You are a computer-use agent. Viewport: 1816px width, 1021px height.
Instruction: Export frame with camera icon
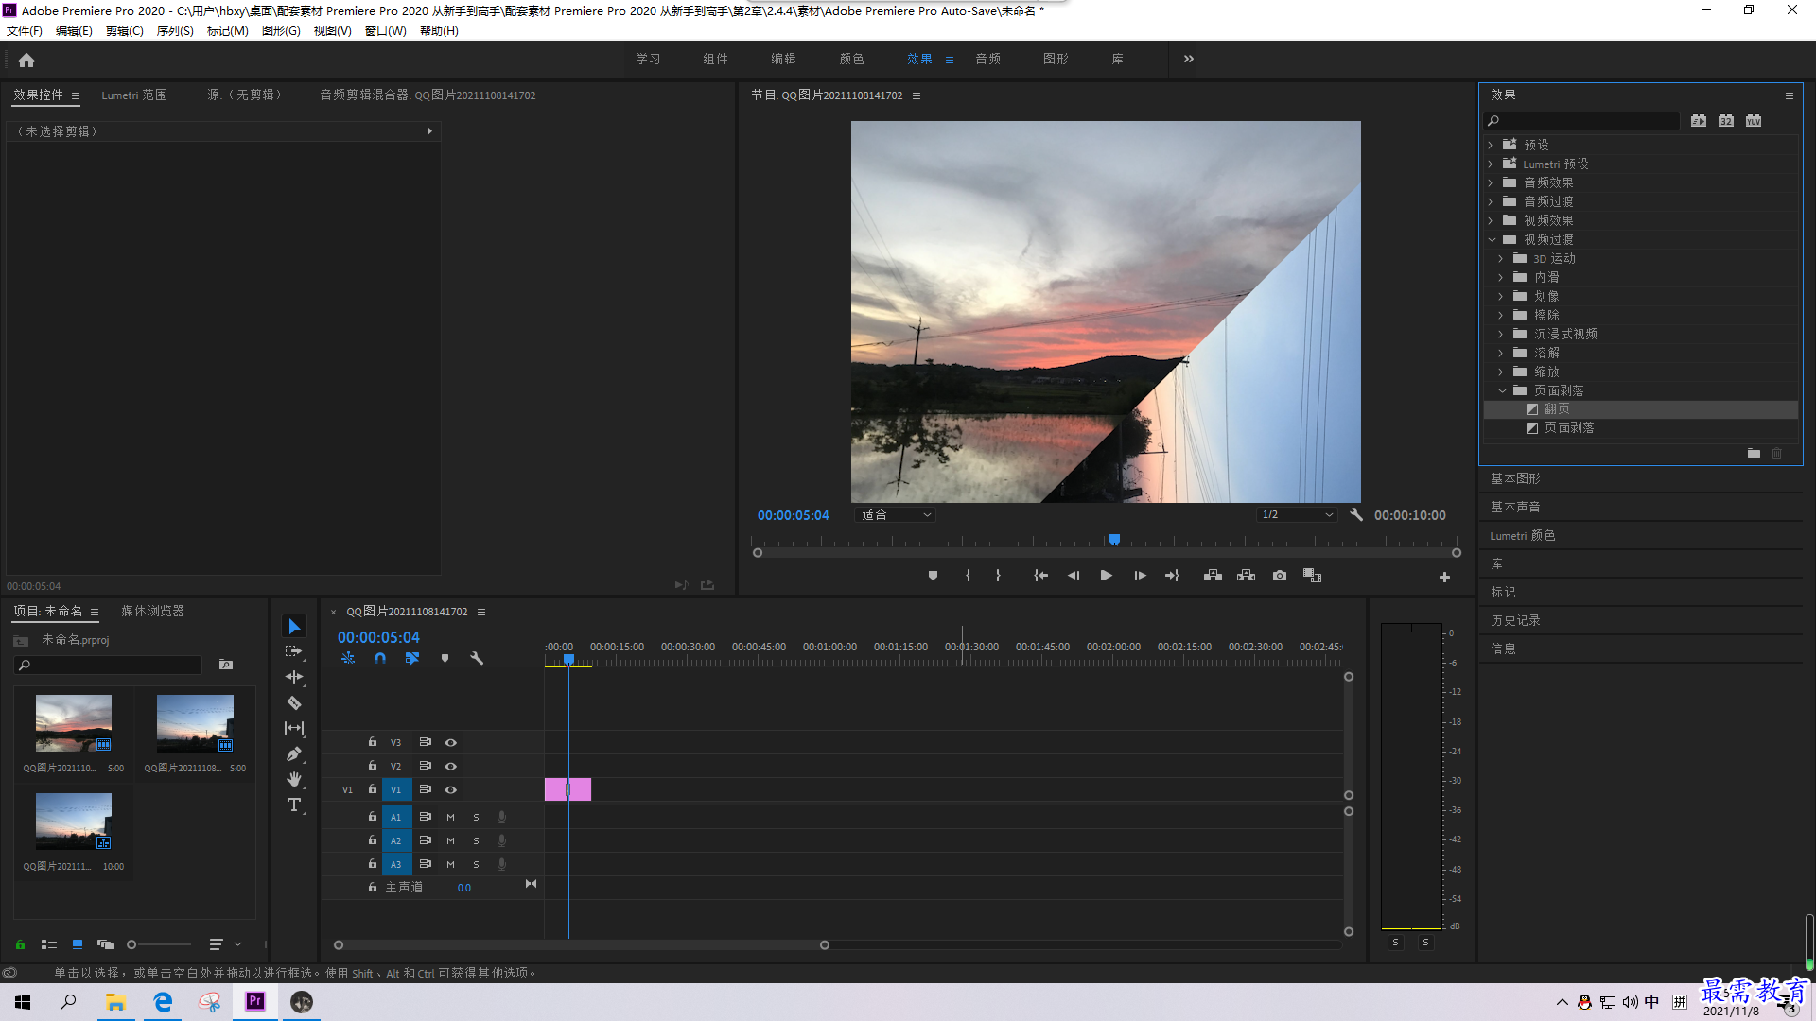click(x=1280, y=576)
